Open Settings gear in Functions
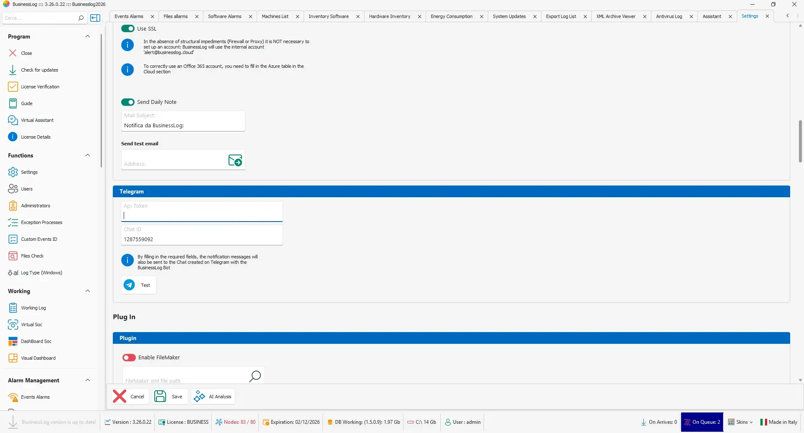The height and width of the screenshot is (433, 804). click(13, 172)
